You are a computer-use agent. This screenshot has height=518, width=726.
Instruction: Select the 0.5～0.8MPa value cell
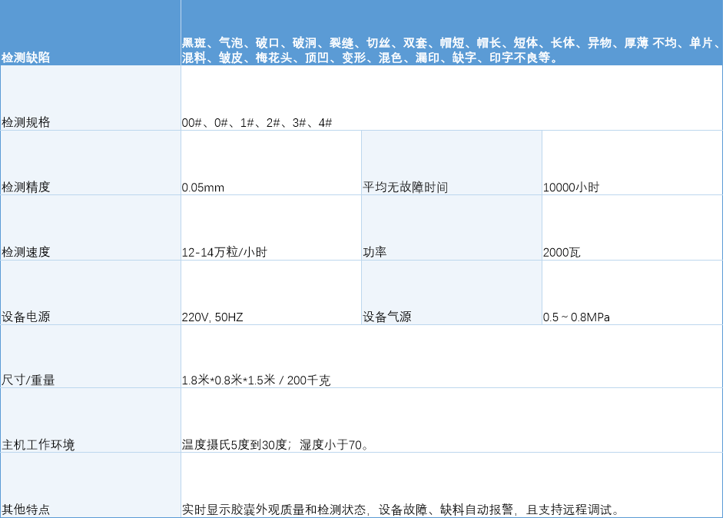click(578, 316)
